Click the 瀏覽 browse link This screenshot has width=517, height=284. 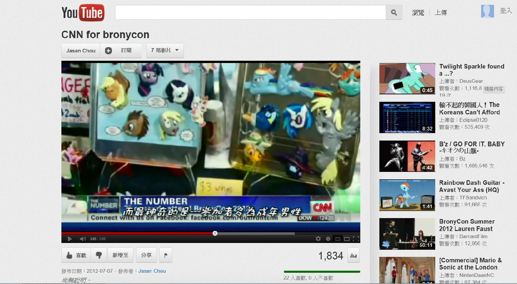[418, 13]
